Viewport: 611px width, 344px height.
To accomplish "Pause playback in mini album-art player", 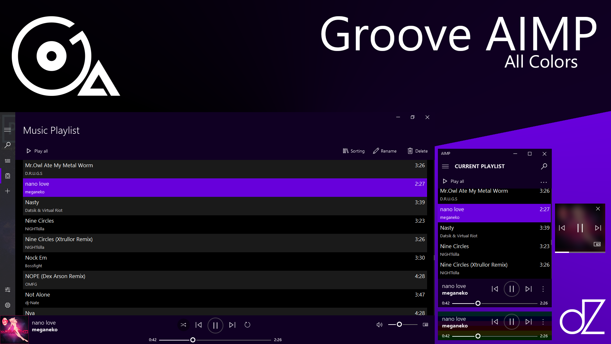I will (580, 228).
